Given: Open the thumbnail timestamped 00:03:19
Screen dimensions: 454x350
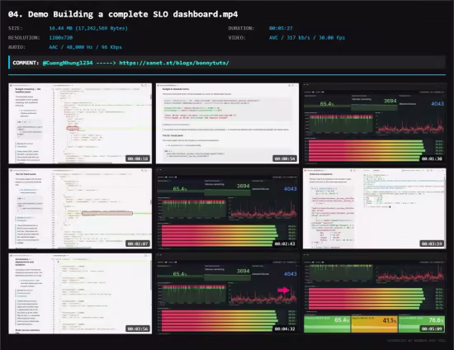Looking at the screenshot, I should [375, 209].
